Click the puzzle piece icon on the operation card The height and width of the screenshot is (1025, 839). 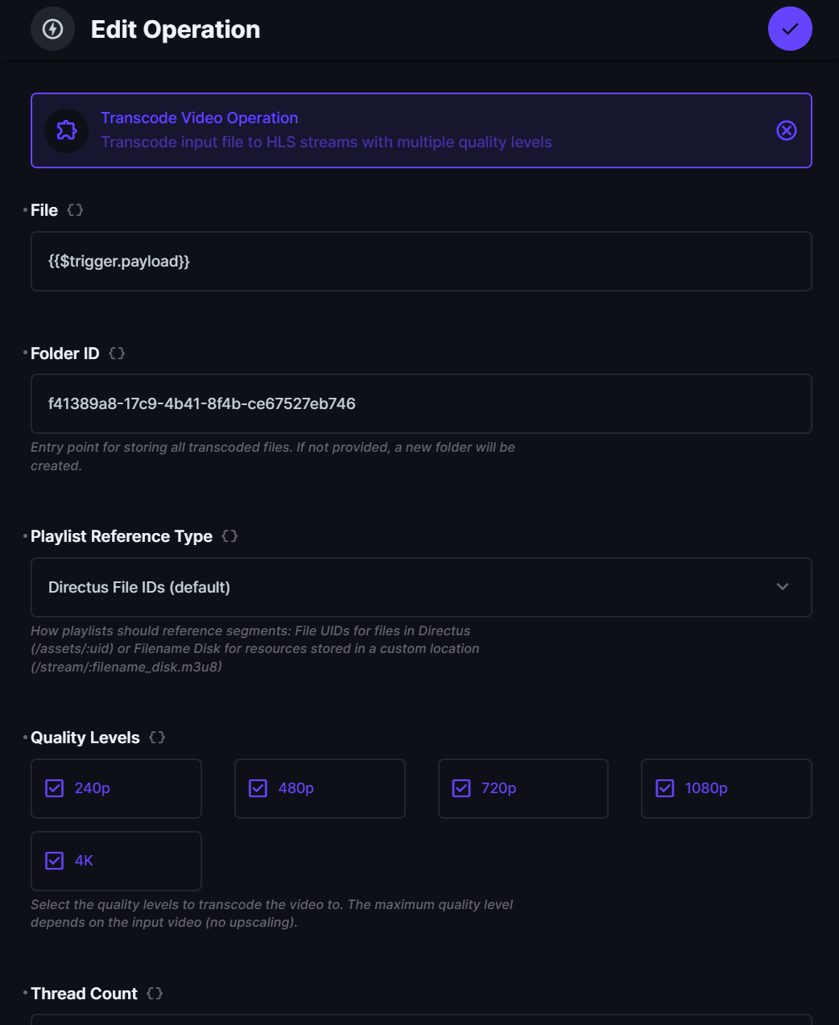66,130
